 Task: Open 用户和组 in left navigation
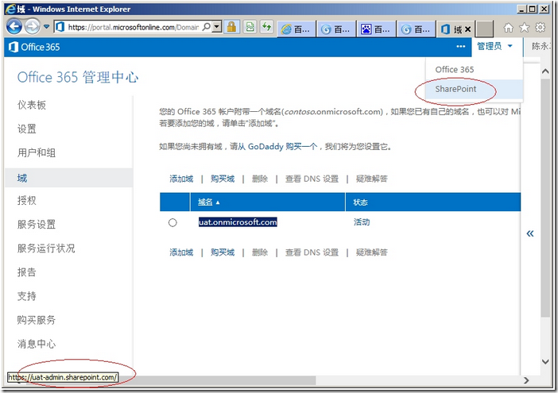(x=37, y=152)
